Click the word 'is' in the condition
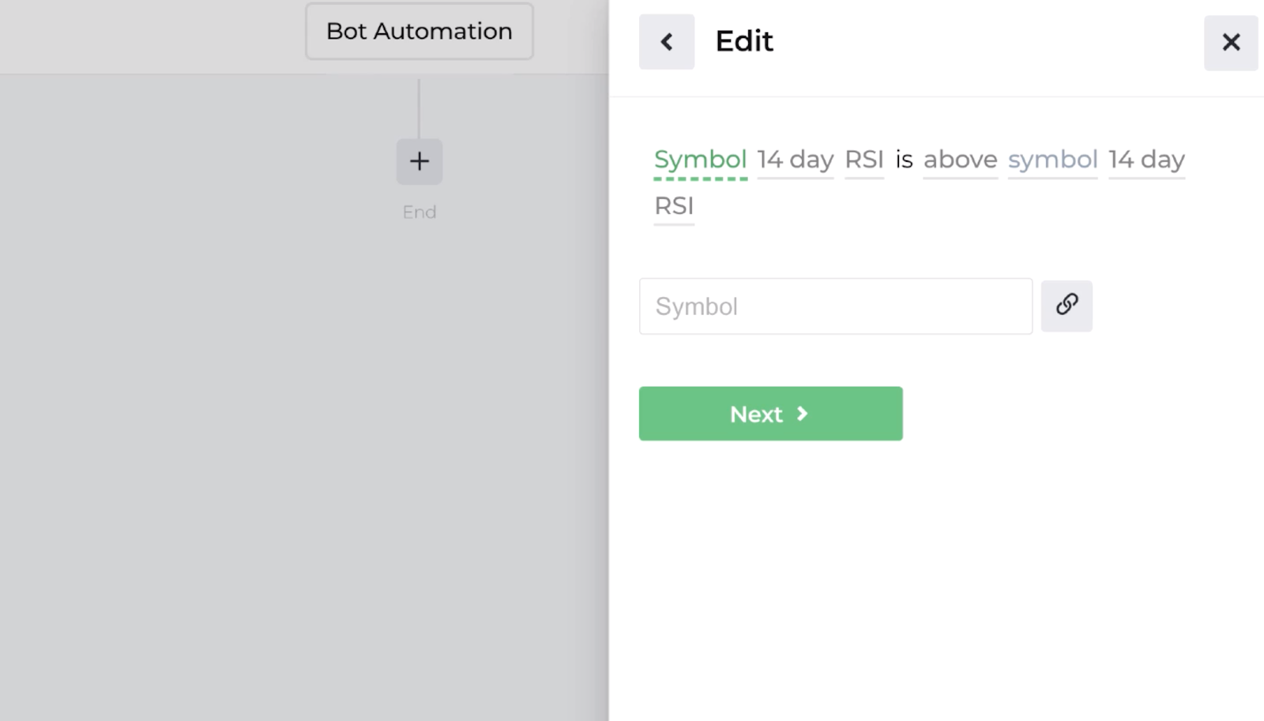 904,160
